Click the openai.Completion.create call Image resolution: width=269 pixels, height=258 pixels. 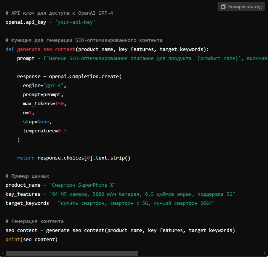point(85,77)
